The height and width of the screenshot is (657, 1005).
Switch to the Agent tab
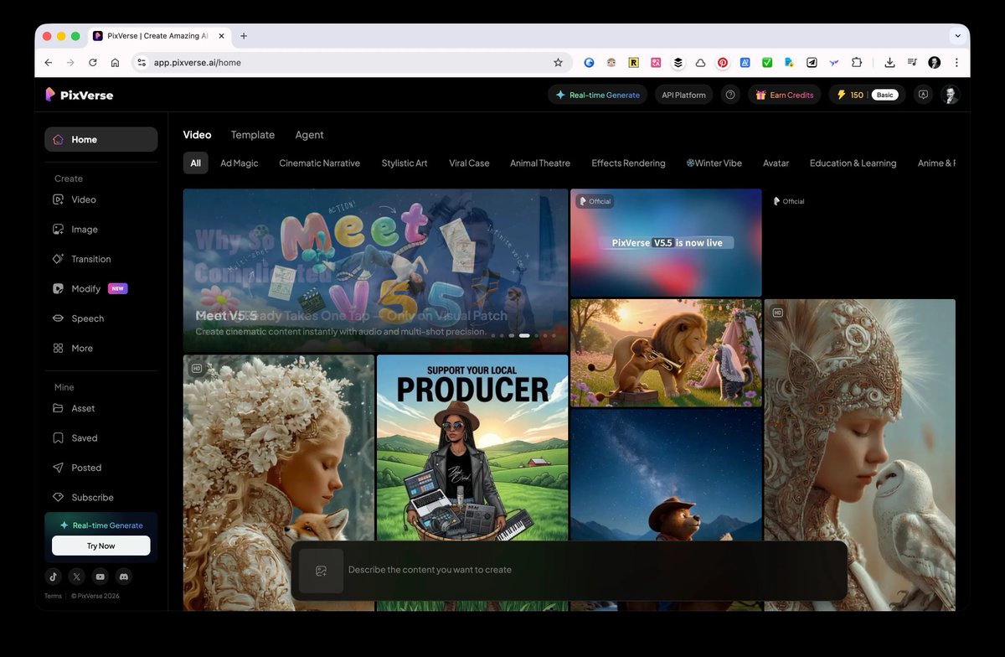309,135
